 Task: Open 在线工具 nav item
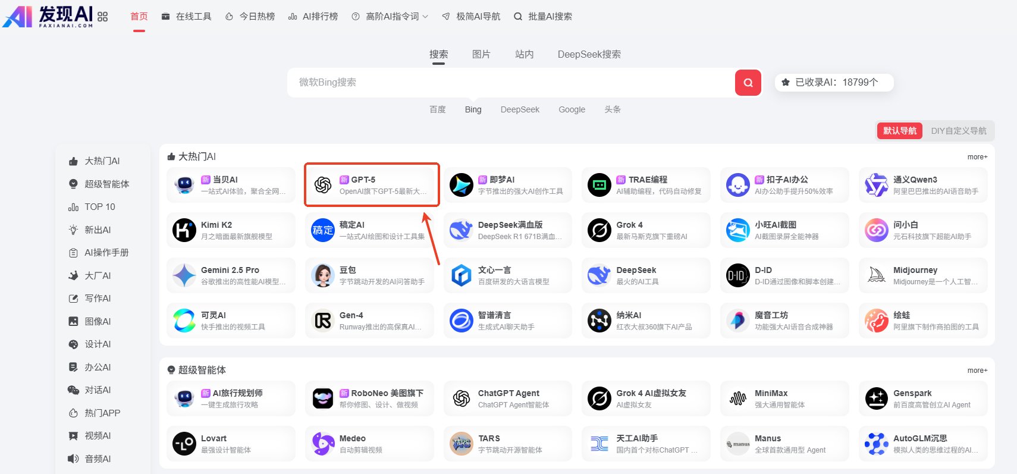click(x=187, y=17)
